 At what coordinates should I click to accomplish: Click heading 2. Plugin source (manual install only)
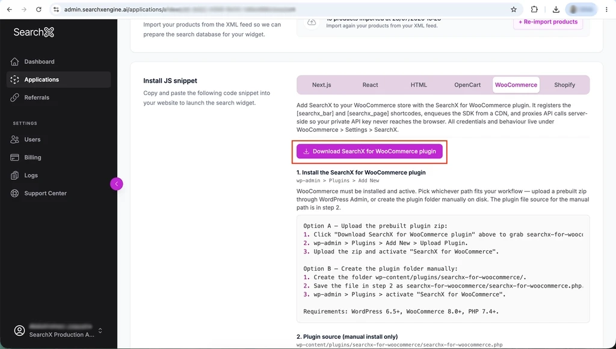point(347,337)
